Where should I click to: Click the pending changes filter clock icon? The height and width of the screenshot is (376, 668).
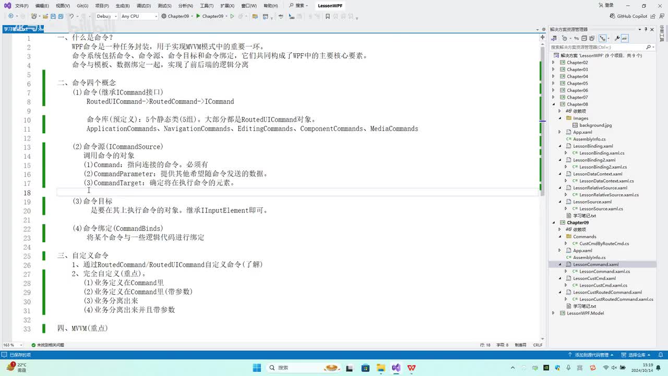(x=565, y=38)
